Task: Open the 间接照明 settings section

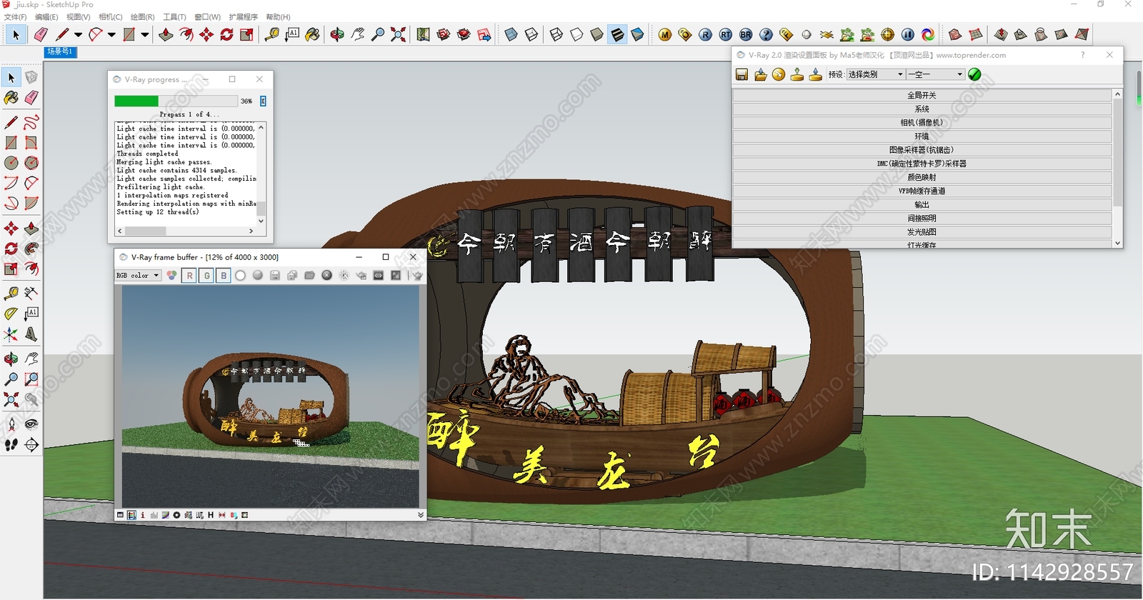Action: click(x=922, y=218)
